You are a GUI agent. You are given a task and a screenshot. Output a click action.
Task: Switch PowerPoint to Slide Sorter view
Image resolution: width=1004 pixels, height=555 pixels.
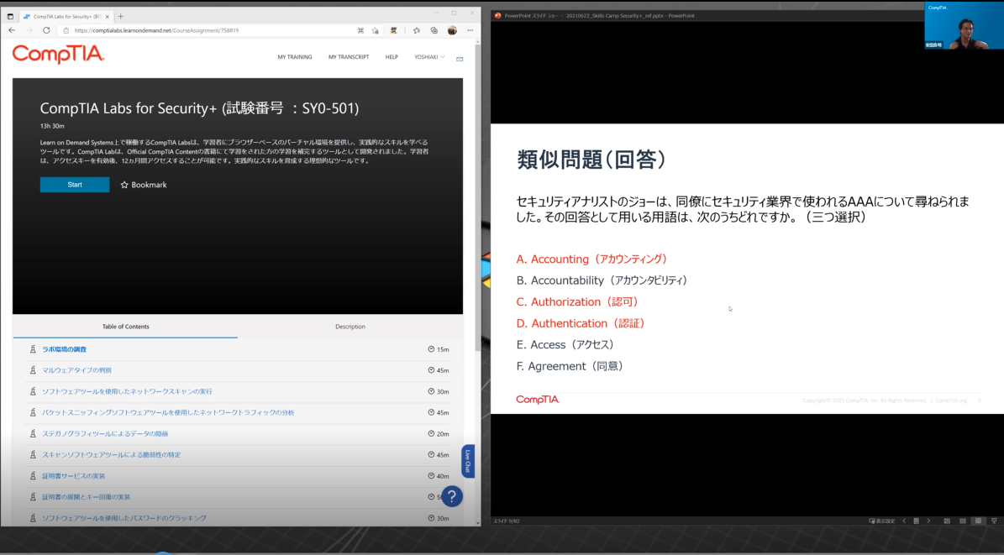point(962,521)
